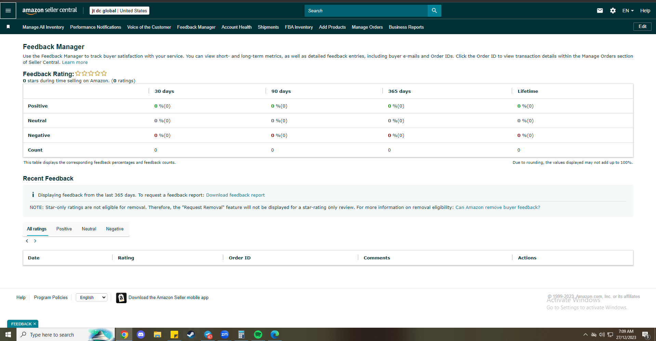Open Account Health page
The image size is (656, 341).
coord(237,27)
